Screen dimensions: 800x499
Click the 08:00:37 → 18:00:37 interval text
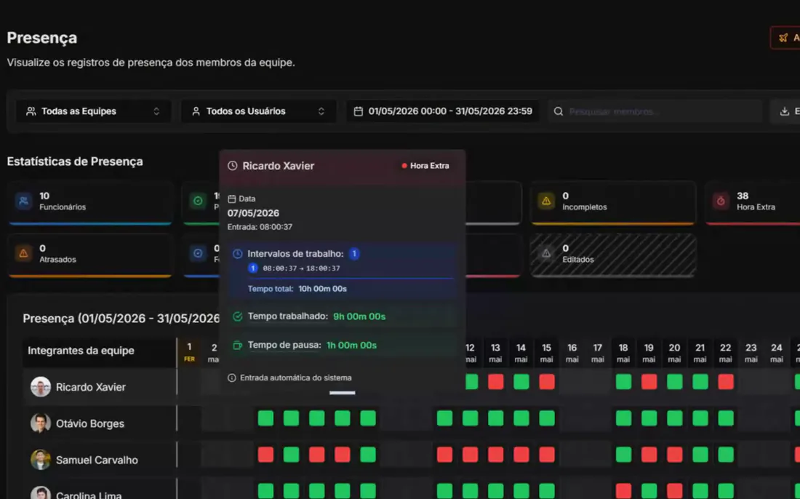[x=301, y=268]
